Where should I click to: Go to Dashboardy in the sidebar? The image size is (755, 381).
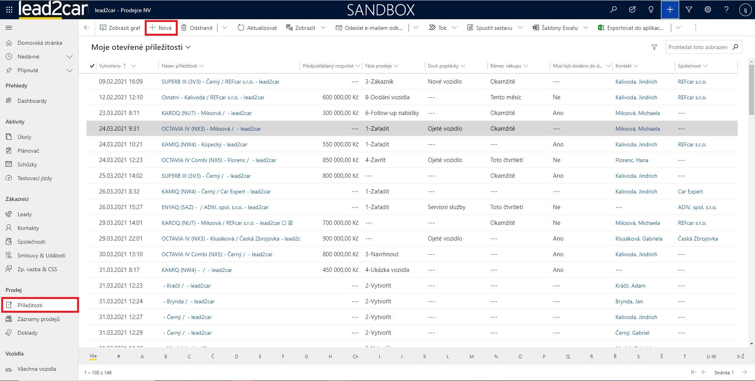(32, 101)
